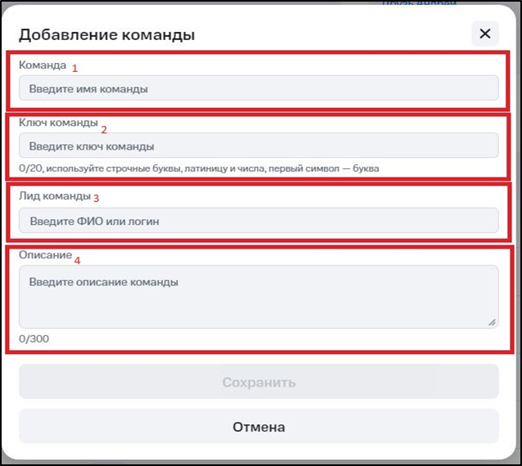The width and height of the screenshot is (522, 466).
Task: Click the 0/20 key length counter
Action: click(29, 168)
